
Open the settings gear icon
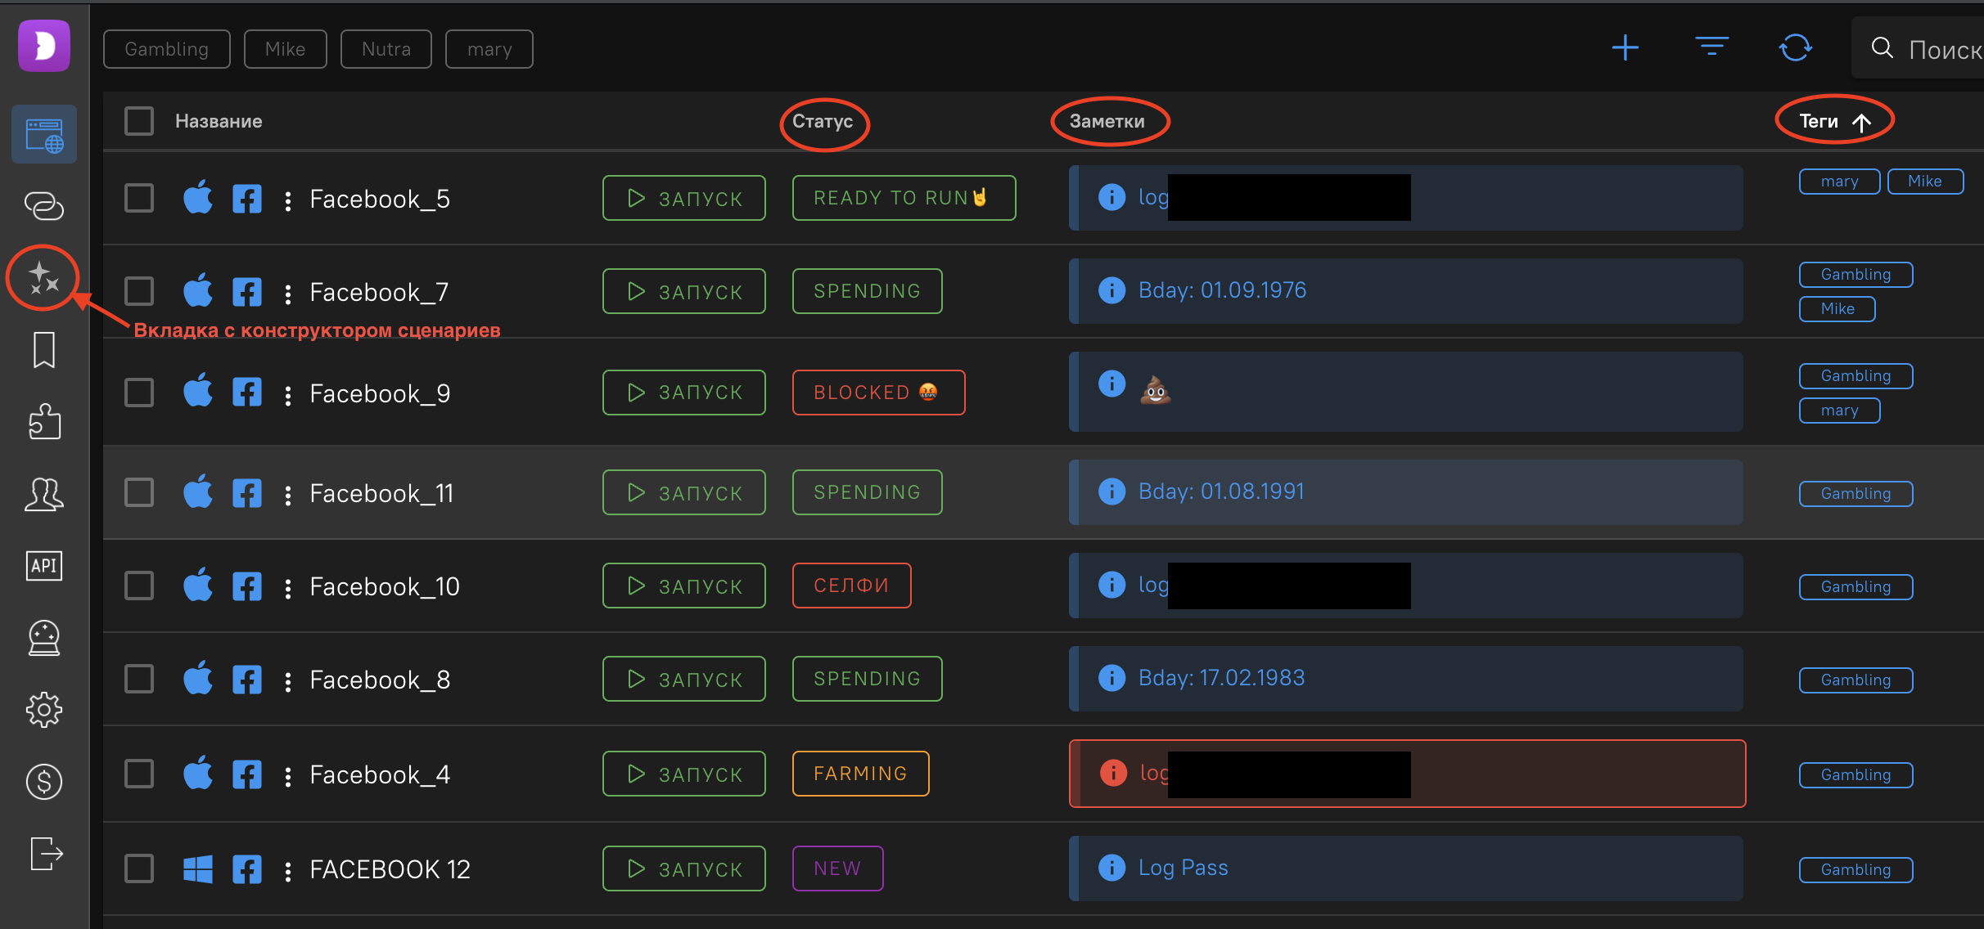click(44, 710)
